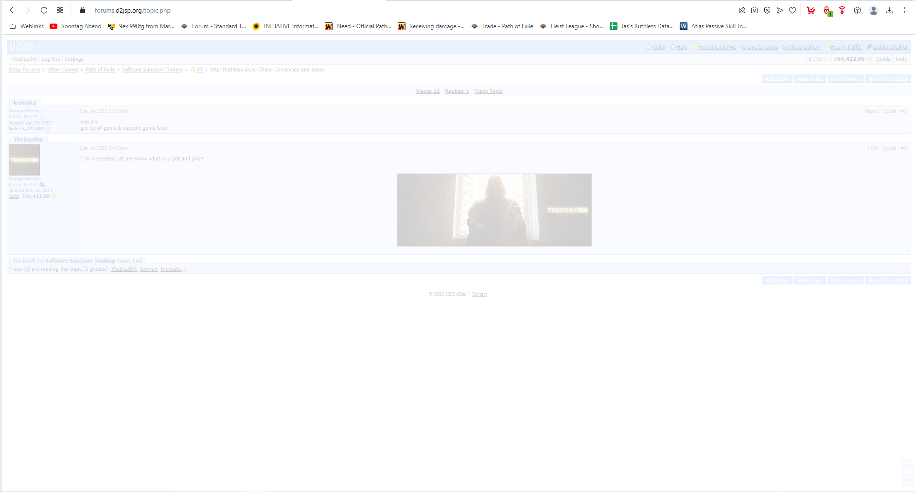Open the Forum - Standard T... bookmark
Viewport: 915px width, 492px height.
(213, 26)
